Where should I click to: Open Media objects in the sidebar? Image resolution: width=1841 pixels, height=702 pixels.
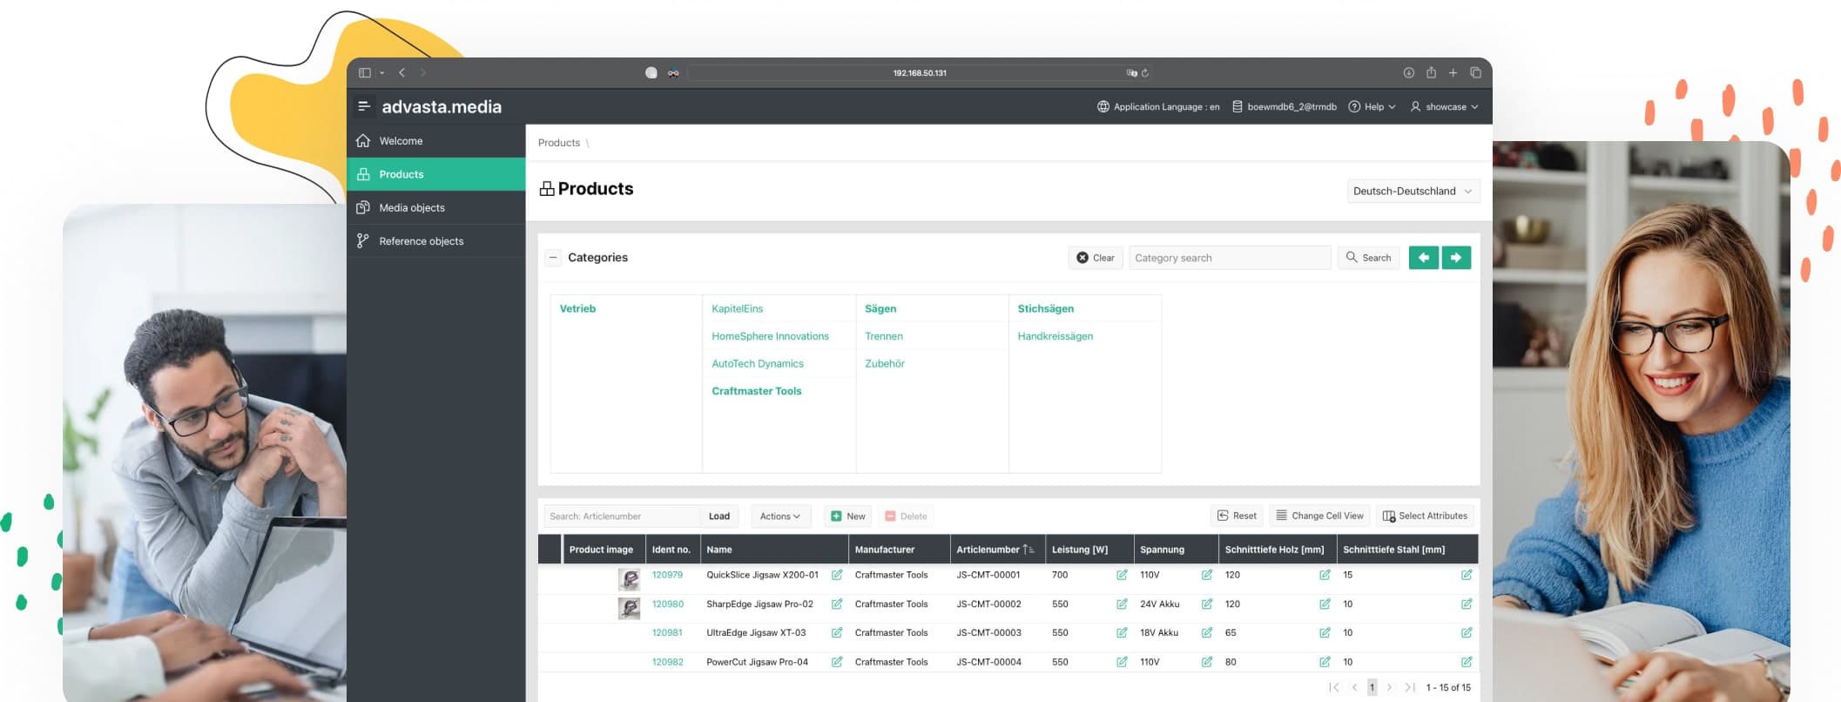tap(436, 207)
